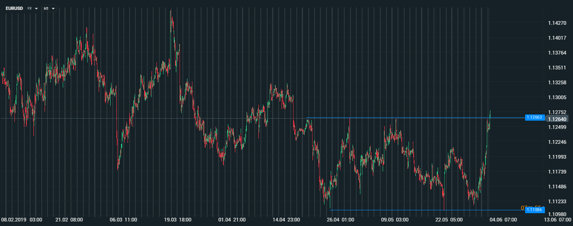Click the 1.12640 current price marker
Image resolution: width=573 pixels, height=226 pixels.
pos(558,119)
